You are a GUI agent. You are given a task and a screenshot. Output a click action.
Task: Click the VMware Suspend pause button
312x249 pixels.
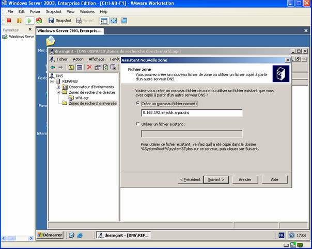(x=19, y=21)
